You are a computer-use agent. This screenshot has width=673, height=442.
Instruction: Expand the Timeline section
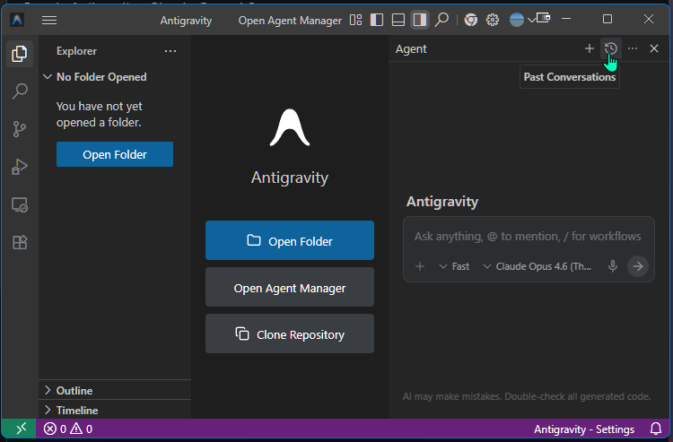pos(76,411)
